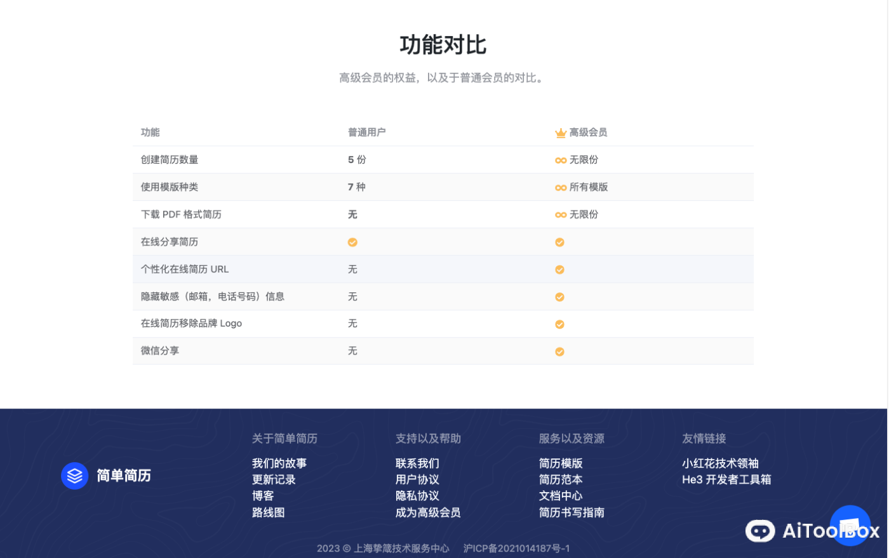Screen dimensions: 889x558
Task: Visit the 博客 page
Action: pos(262,496)
